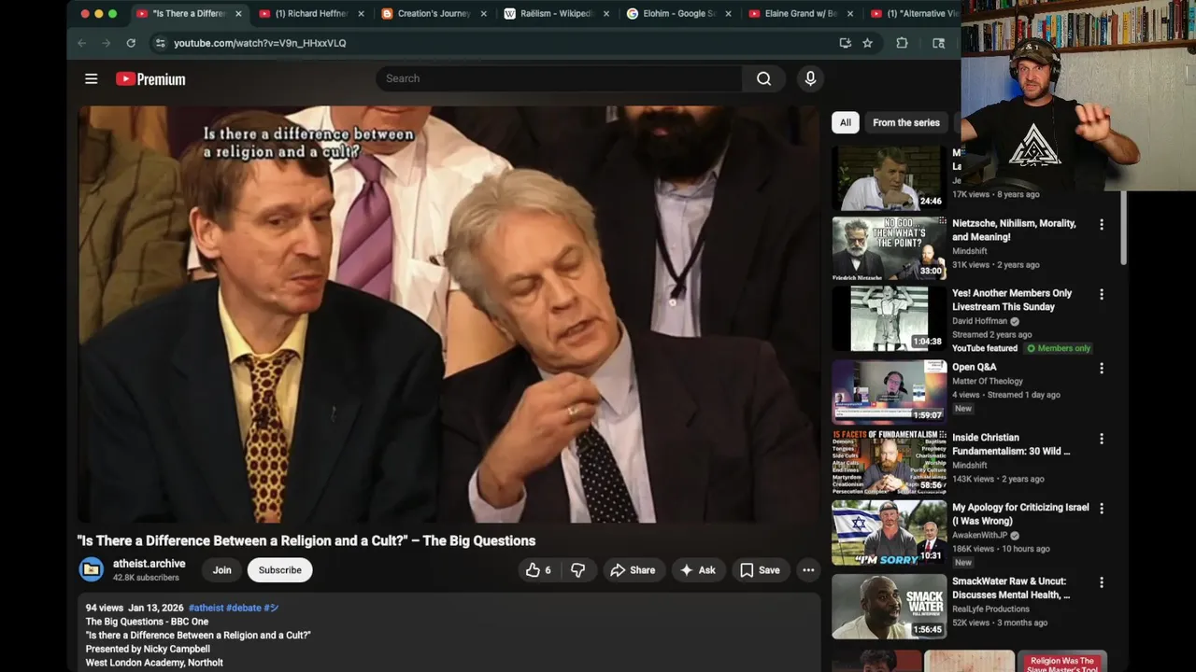Viewport: 1196px width, 672px height.
Task: Open the Inside Christian Fundamentalism thumbnail
Action: [x=889, y=462]
